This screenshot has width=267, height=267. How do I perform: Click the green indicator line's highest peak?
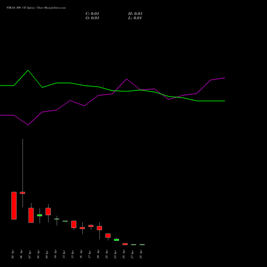(28, 70)
